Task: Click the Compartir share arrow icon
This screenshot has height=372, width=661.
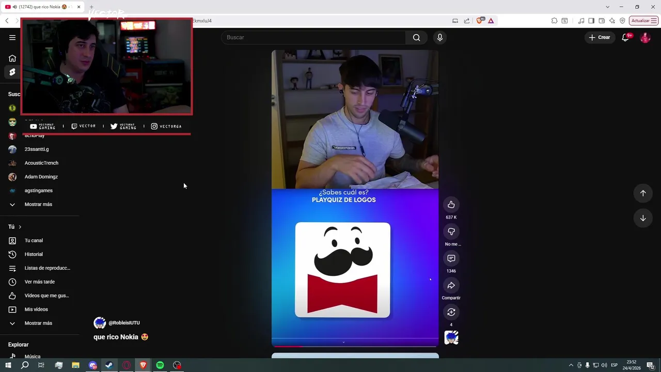Action: tap(451, 285)
